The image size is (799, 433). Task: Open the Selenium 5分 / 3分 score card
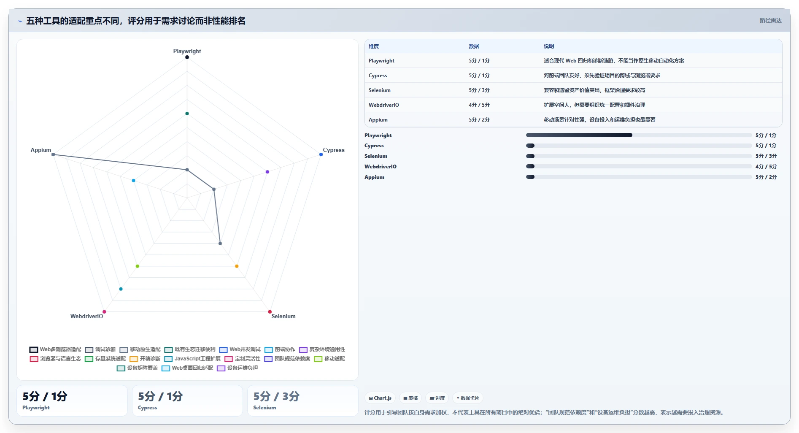(x=303, y=401)
